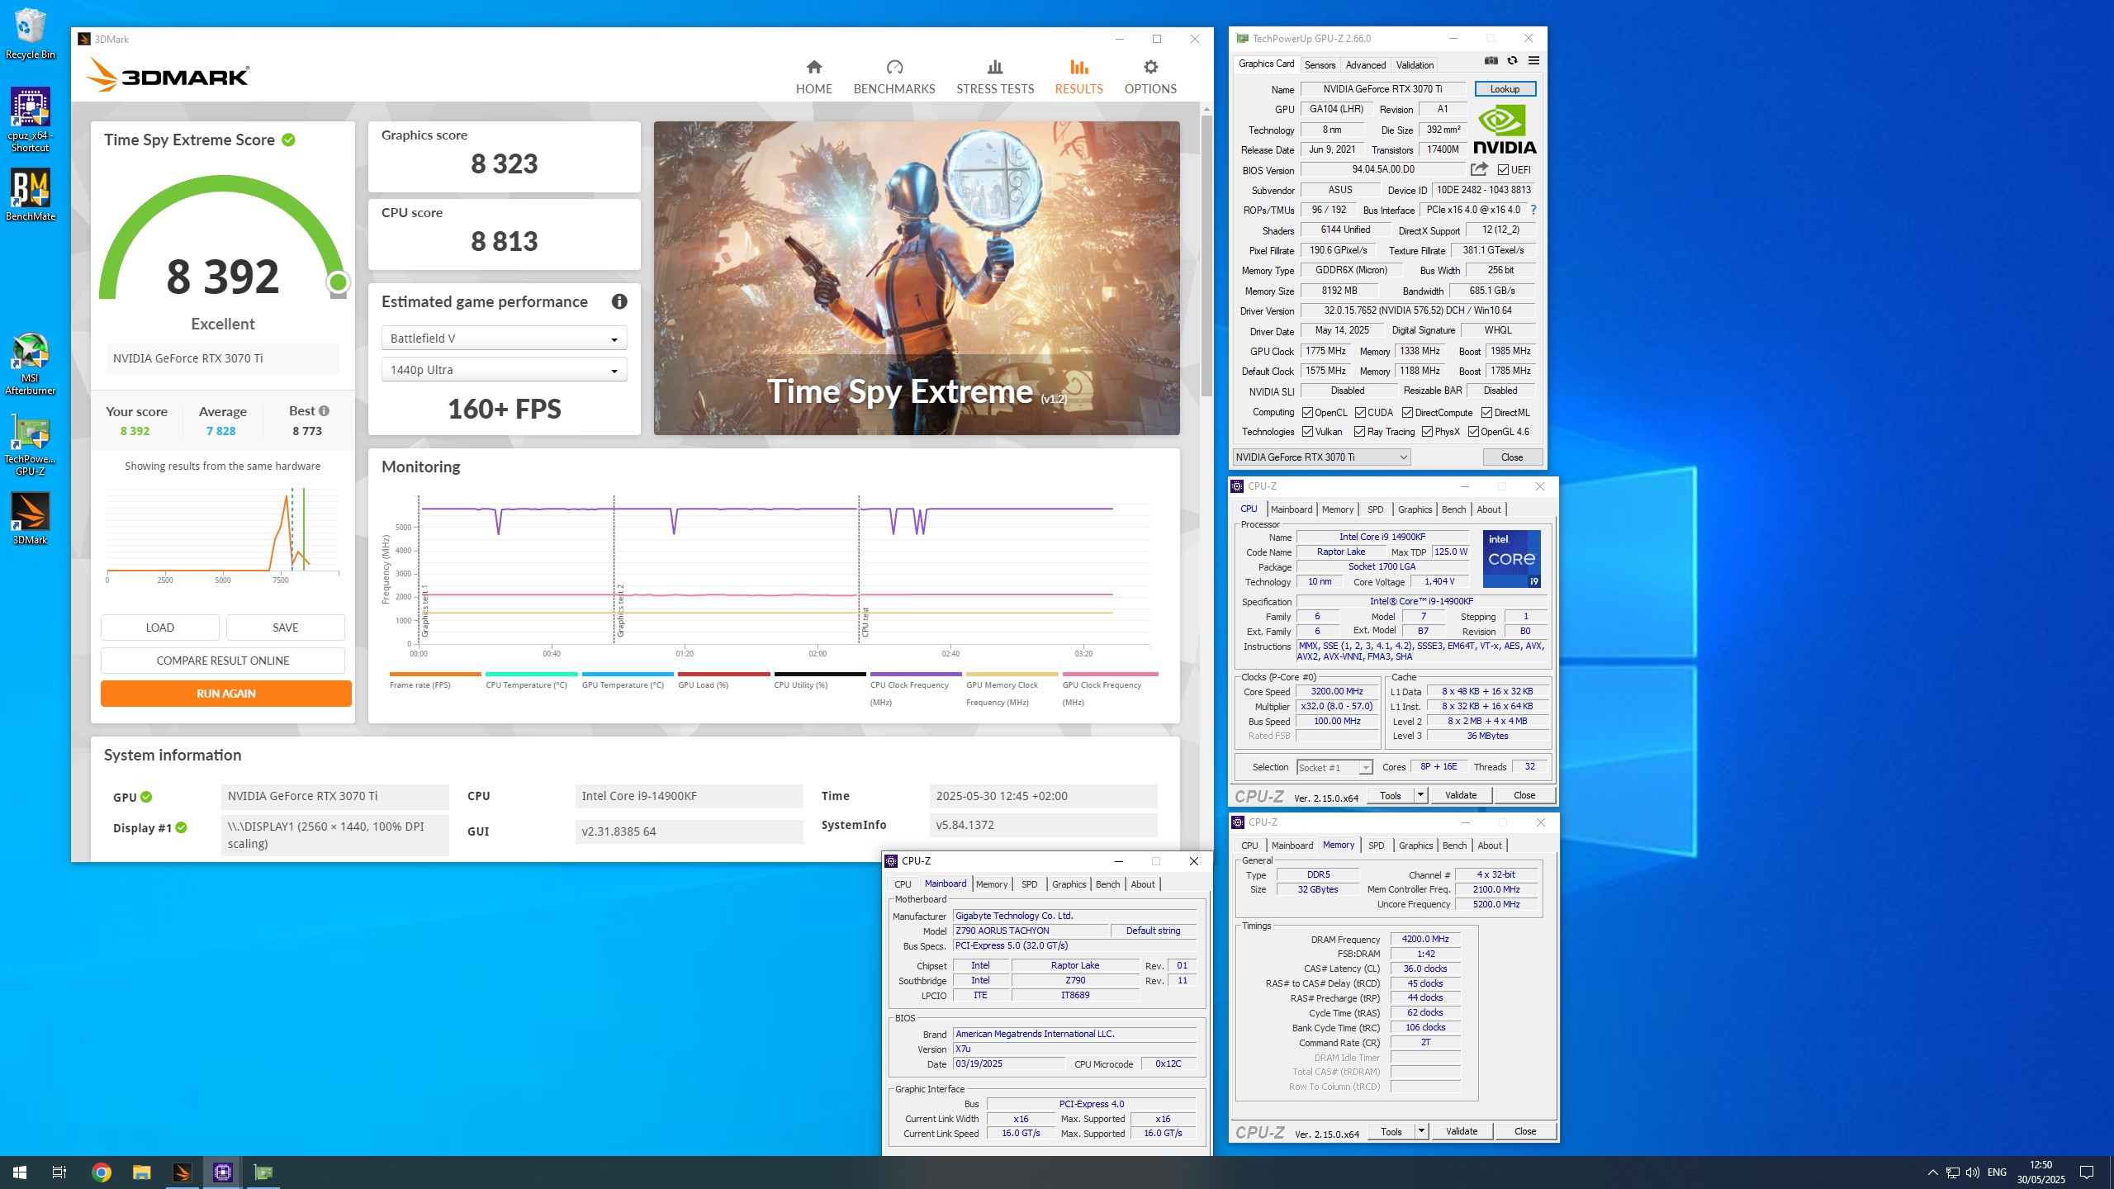Viewport: 2114px width, 1189px height.
Task: Open TechPowerUp GPU-Z desktop icon
Action: pyautogui.click(x=31, y=446)
